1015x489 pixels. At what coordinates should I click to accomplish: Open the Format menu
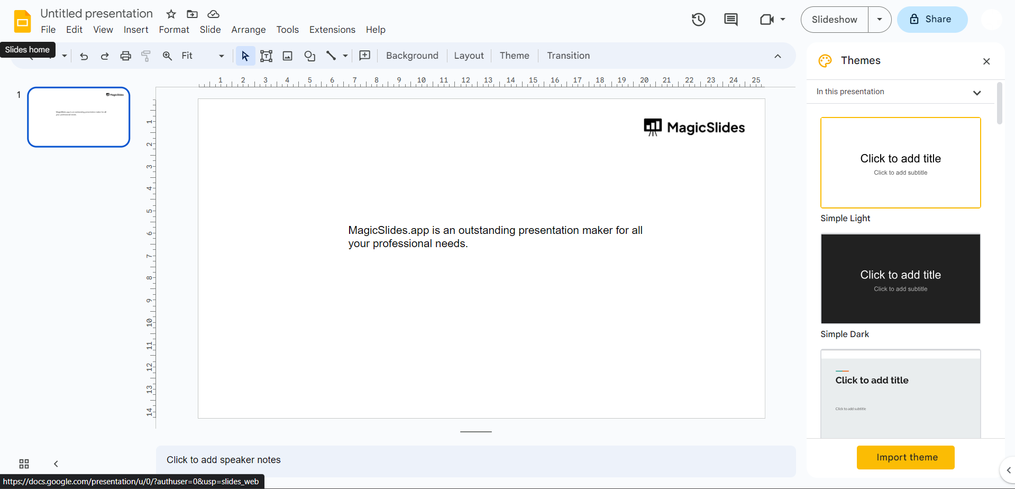pyautogui.click(x=173, y=30)
